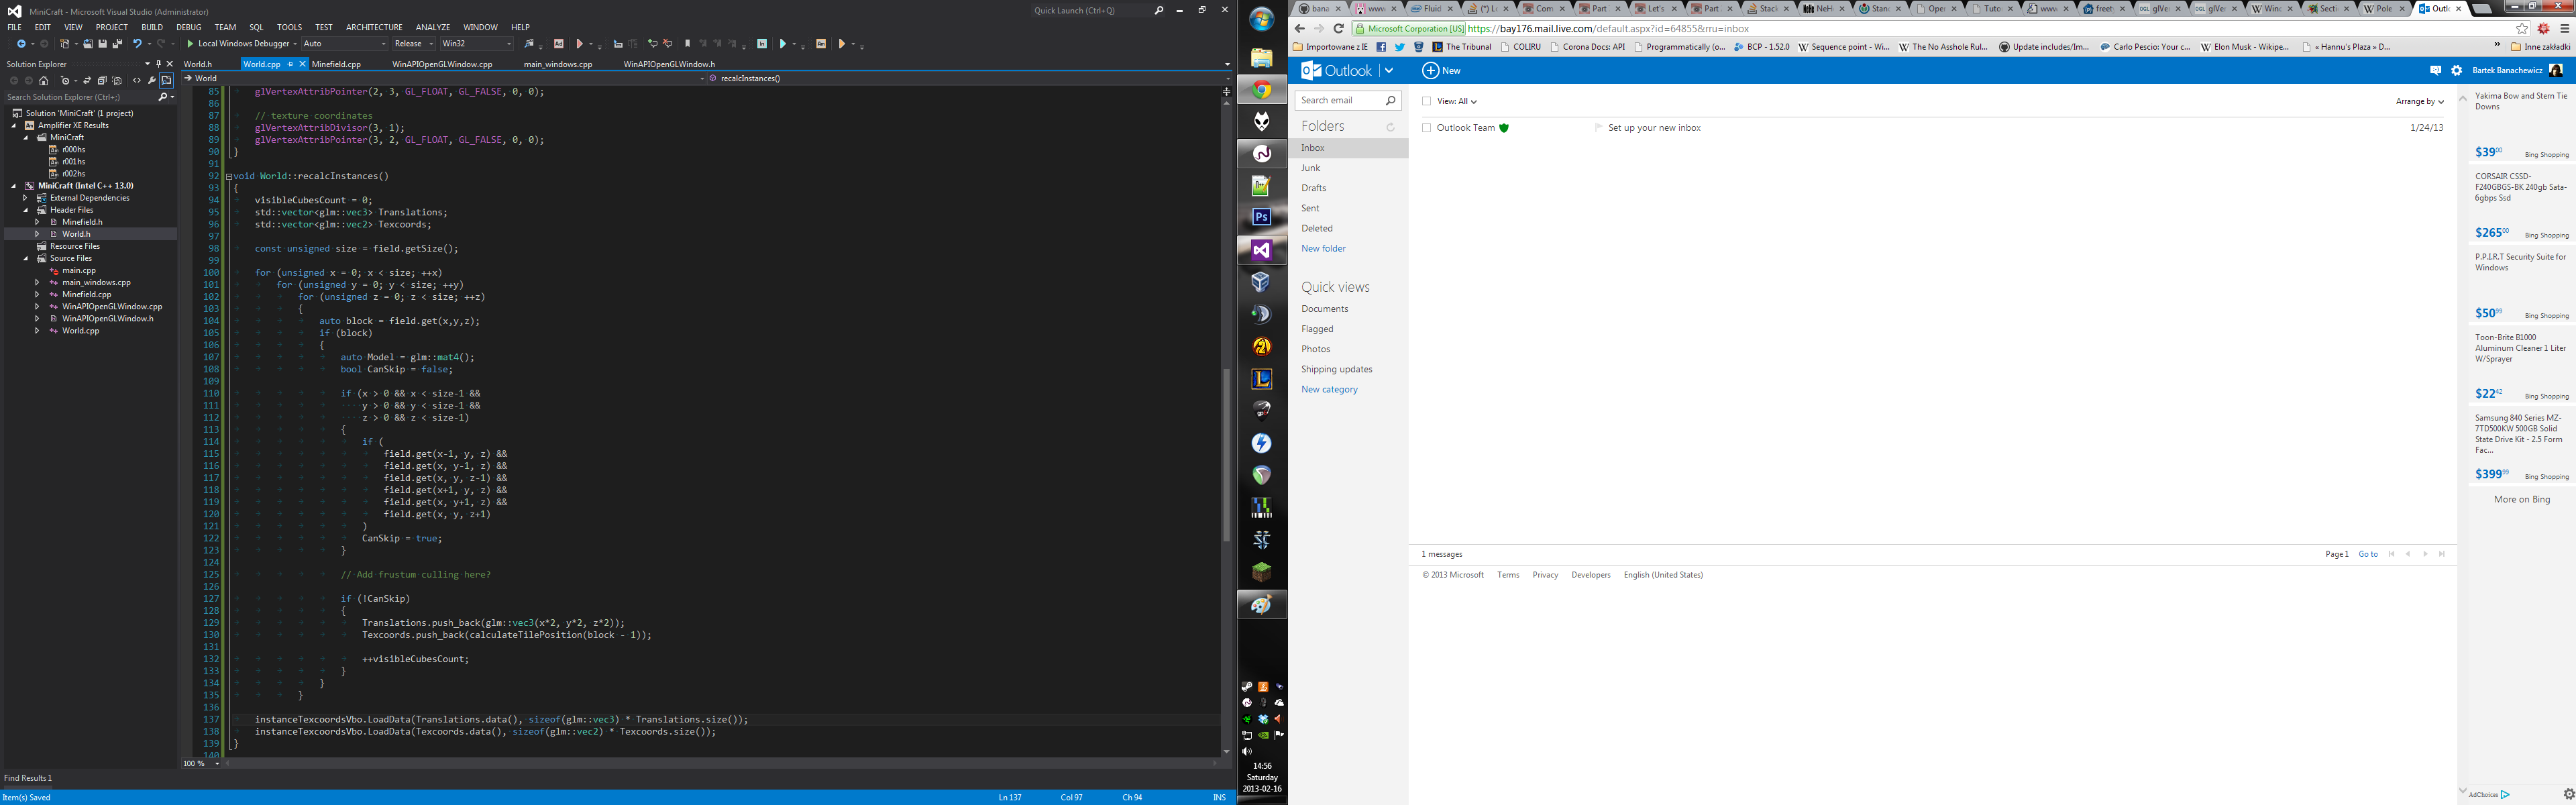Open Windows Explorer from the taskbar

(1262, 58)
